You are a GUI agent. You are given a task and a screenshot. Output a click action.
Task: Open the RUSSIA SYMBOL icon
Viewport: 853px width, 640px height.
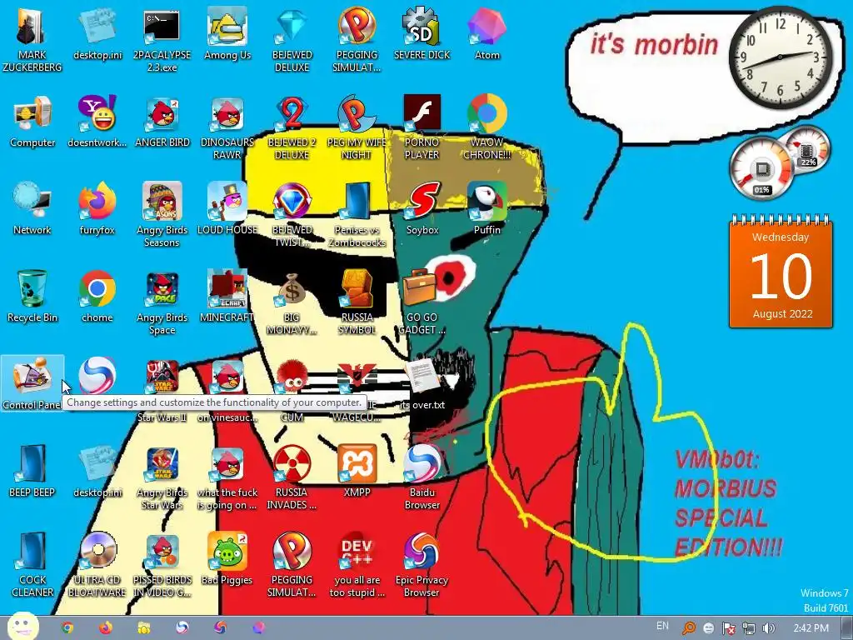click(357, 302)
